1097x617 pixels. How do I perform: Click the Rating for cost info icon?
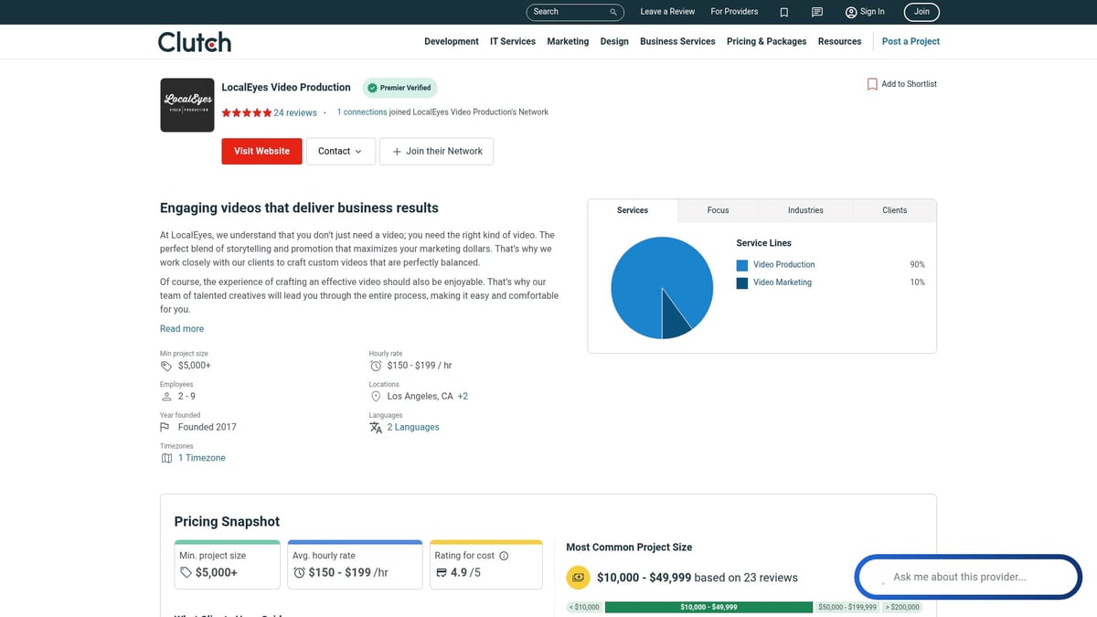click(x=504, y=556)
